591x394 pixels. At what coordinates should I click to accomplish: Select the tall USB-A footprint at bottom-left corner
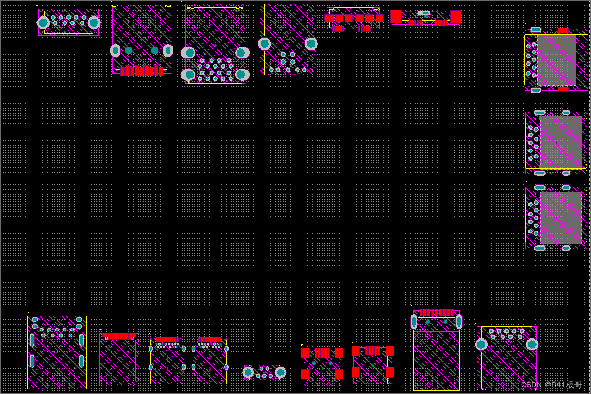pos(57,351)
